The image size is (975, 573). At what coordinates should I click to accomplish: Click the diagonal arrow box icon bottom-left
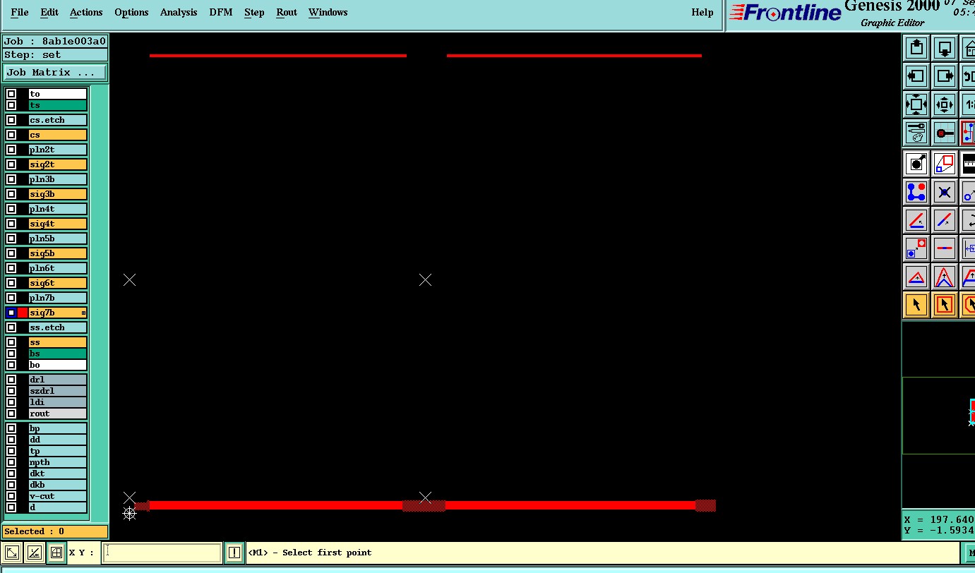coord(11,553)
